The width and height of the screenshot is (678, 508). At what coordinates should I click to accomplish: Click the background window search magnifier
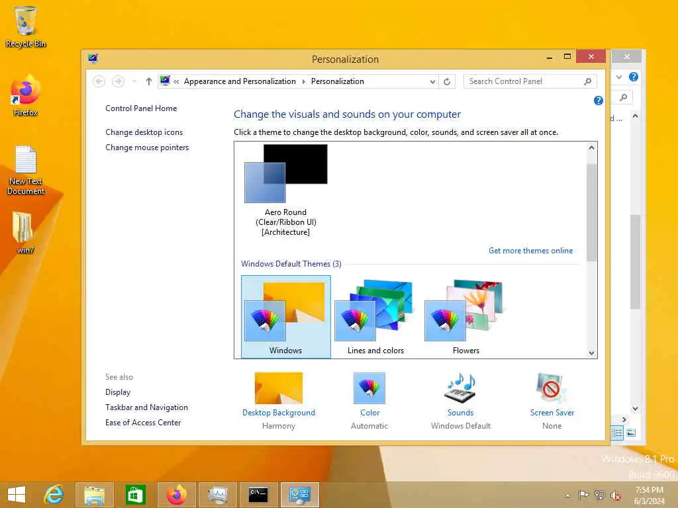pyautogui.click(x=623, y=98)
